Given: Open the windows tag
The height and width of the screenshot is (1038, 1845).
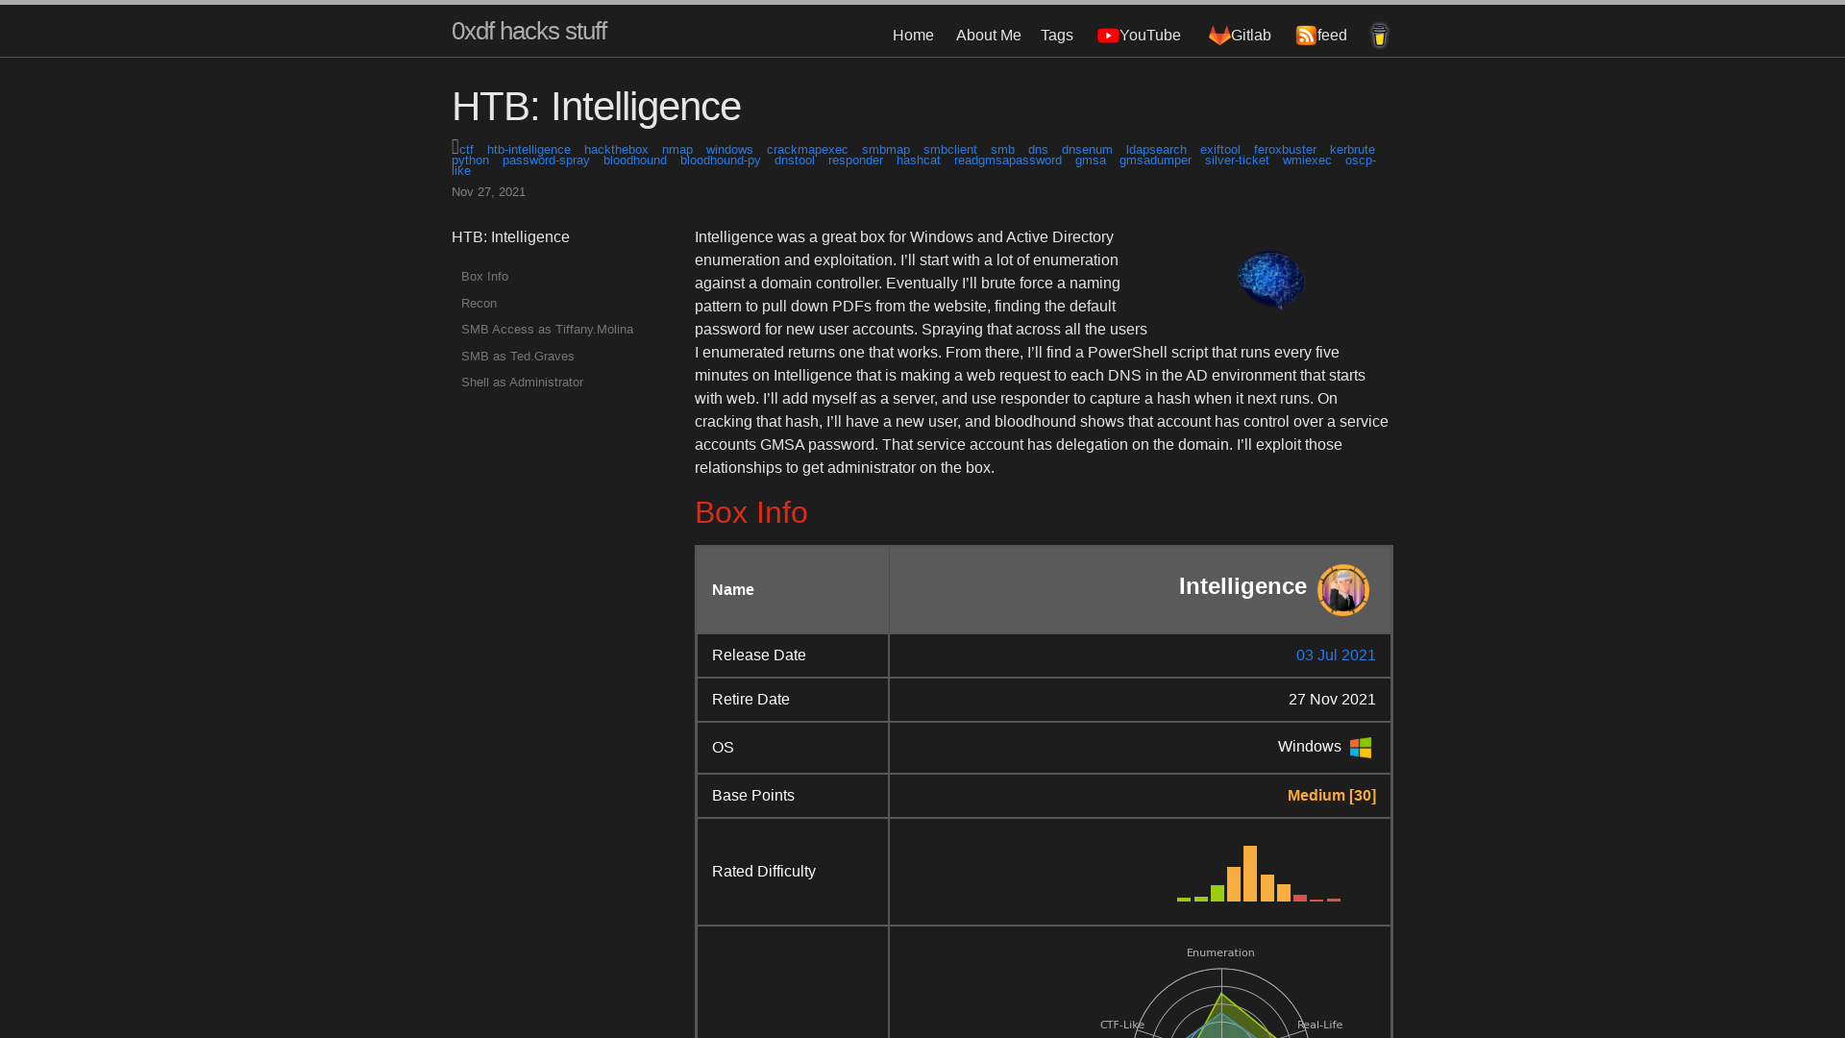Looking at the screenshot, I should tap(729, 150).
